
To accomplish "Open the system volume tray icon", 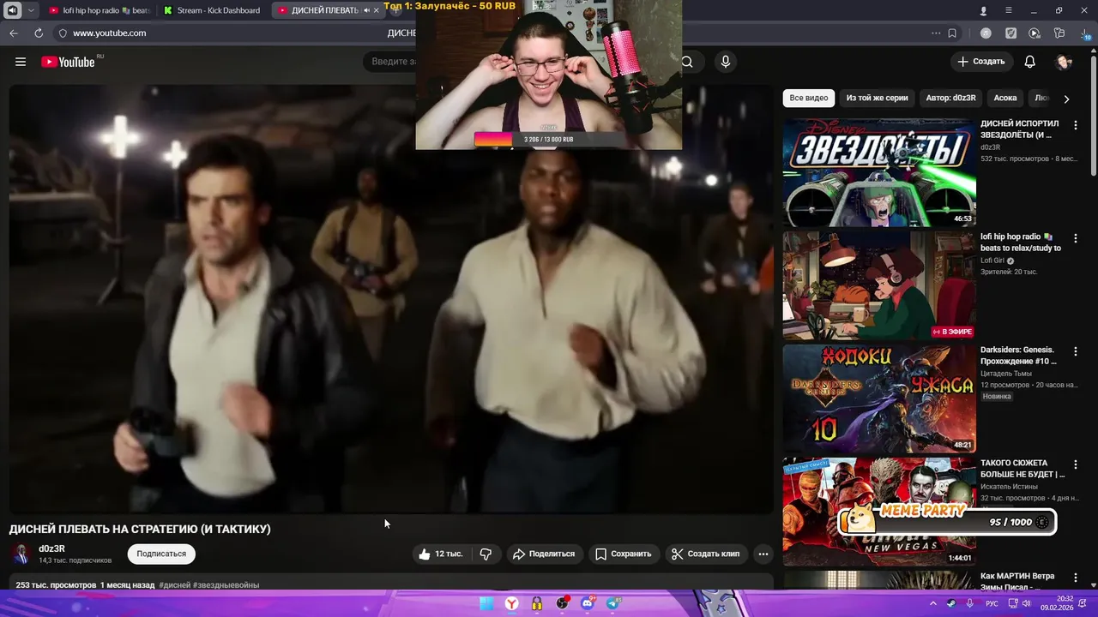I will [x=1028, y=603].
